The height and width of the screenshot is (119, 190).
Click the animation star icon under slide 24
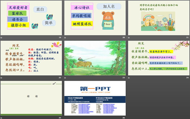129,77
